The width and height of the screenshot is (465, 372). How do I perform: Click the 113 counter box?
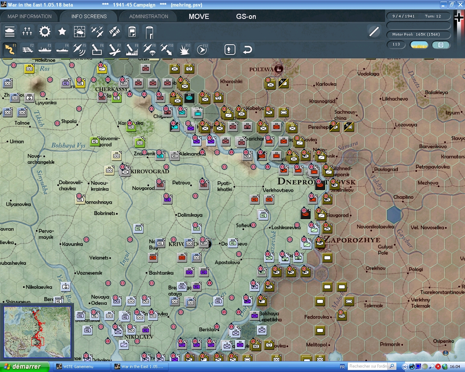[x=396, y=44]
